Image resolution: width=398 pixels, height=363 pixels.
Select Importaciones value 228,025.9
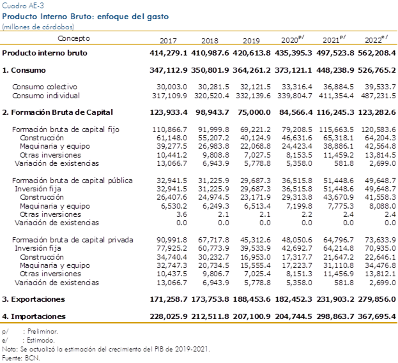point(168,316)
